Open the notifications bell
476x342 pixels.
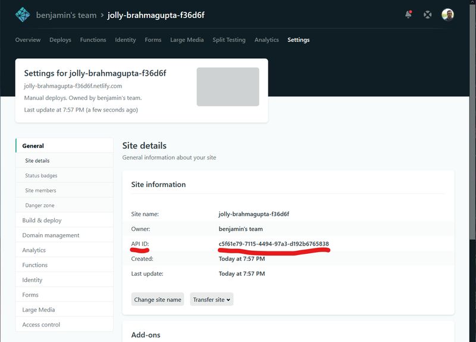[409, 14]
